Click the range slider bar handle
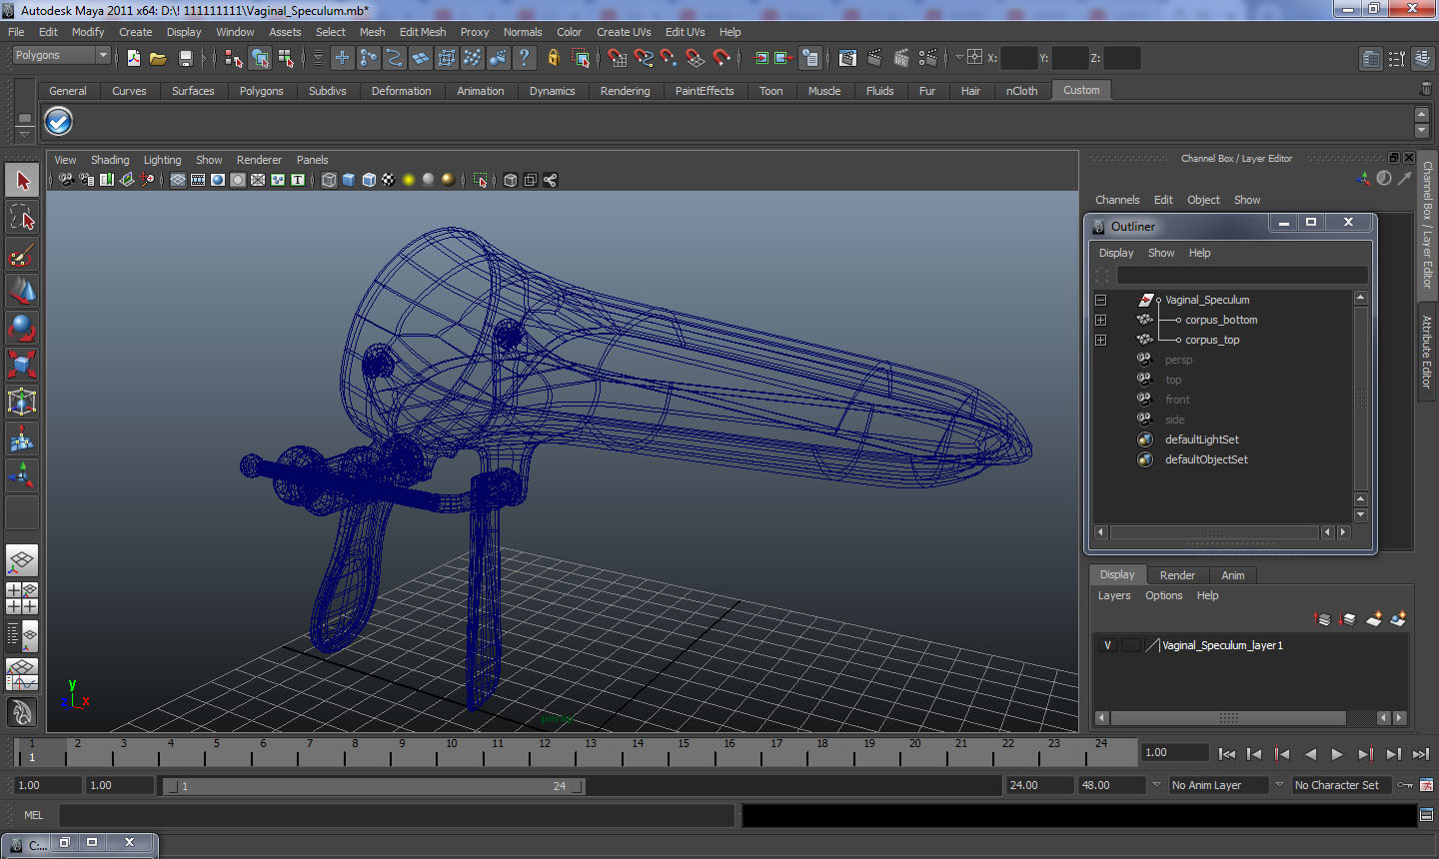Screen dimensions: 1439x859 coord(374,786)
